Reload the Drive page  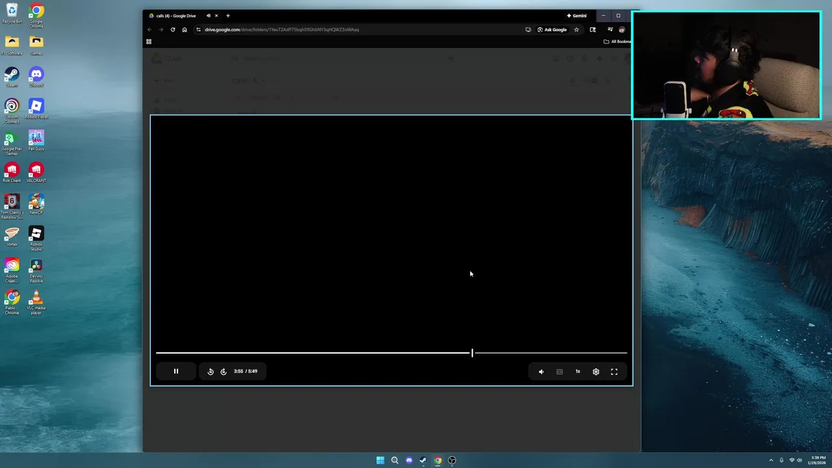172,29
